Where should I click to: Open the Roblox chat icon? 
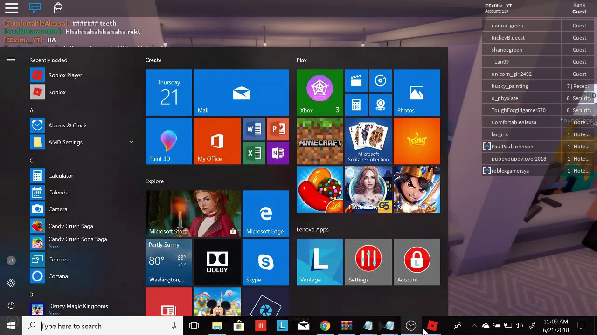[35, 8]
